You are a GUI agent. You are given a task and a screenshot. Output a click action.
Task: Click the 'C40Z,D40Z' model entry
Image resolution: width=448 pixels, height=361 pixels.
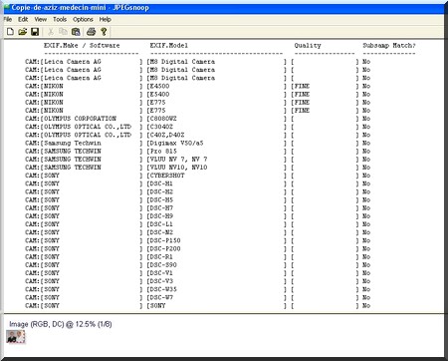(167, 135)
